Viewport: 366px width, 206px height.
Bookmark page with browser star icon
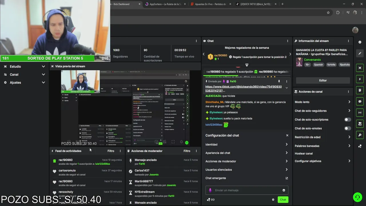coord(328,13)
